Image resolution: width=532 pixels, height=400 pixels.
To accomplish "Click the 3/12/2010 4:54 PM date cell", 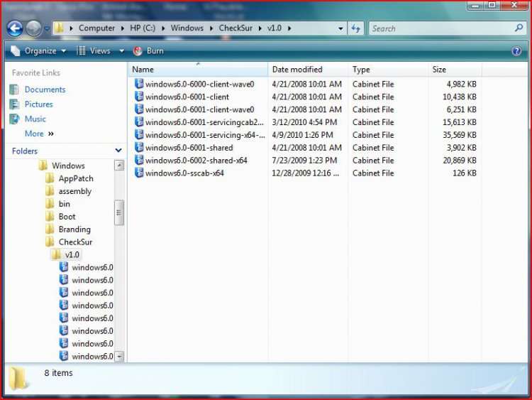I will 304,122.
